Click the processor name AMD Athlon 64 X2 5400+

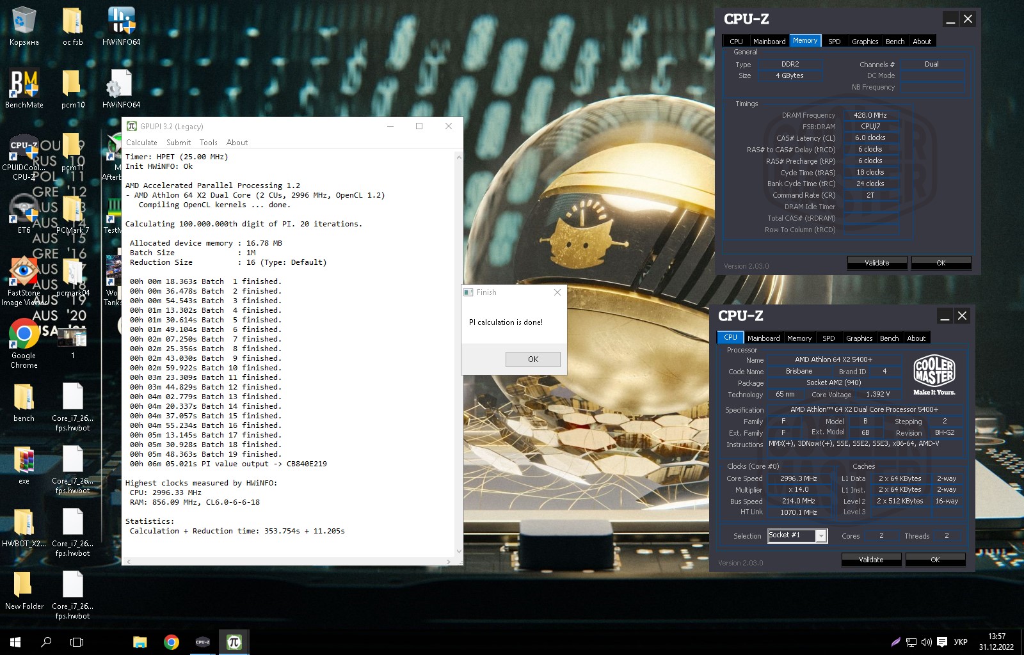click(x=833, y=359)
